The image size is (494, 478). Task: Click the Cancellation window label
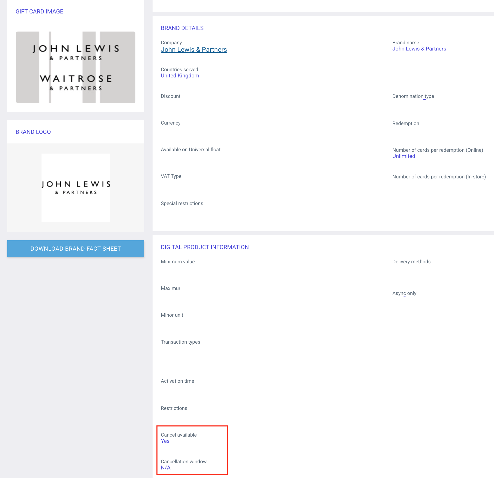pos(184,461)
